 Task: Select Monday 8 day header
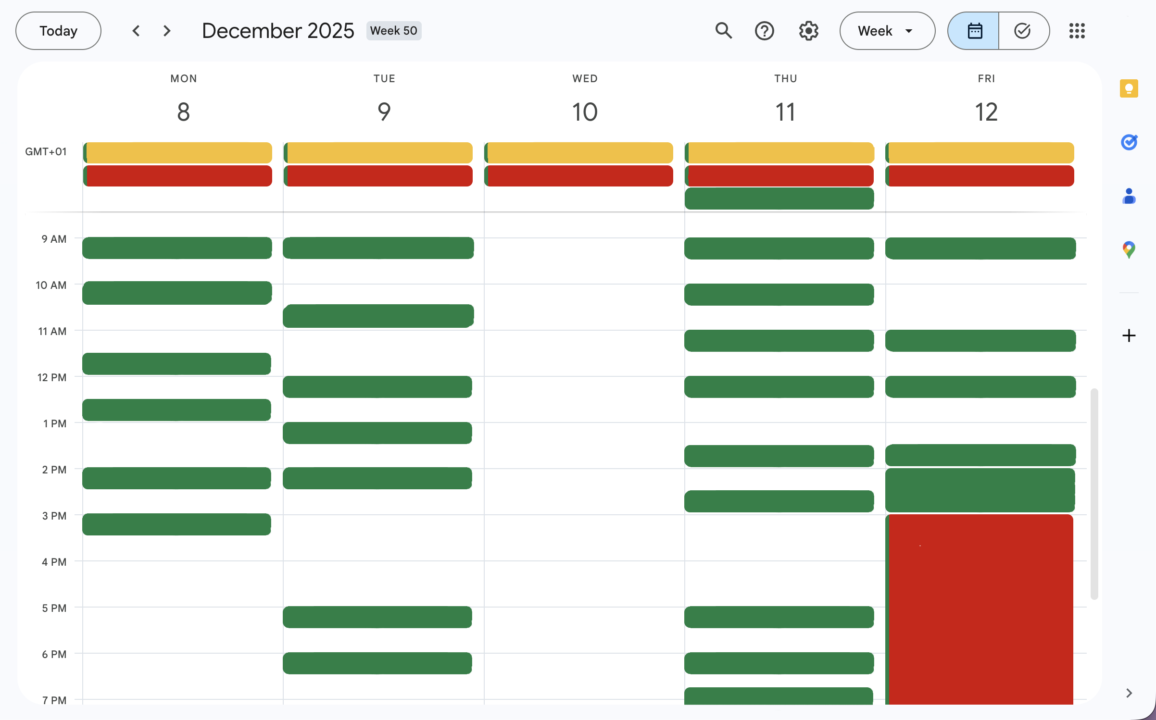tap(183, 112)
